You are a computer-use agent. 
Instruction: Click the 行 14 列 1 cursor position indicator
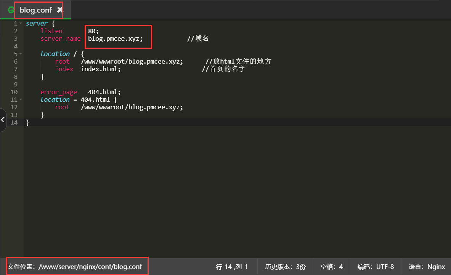tap(232, 266)
